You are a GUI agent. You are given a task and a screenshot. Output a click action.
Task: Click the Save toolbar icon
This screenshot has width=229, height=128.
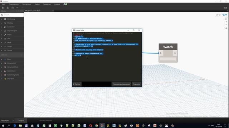tap(13, 7)
